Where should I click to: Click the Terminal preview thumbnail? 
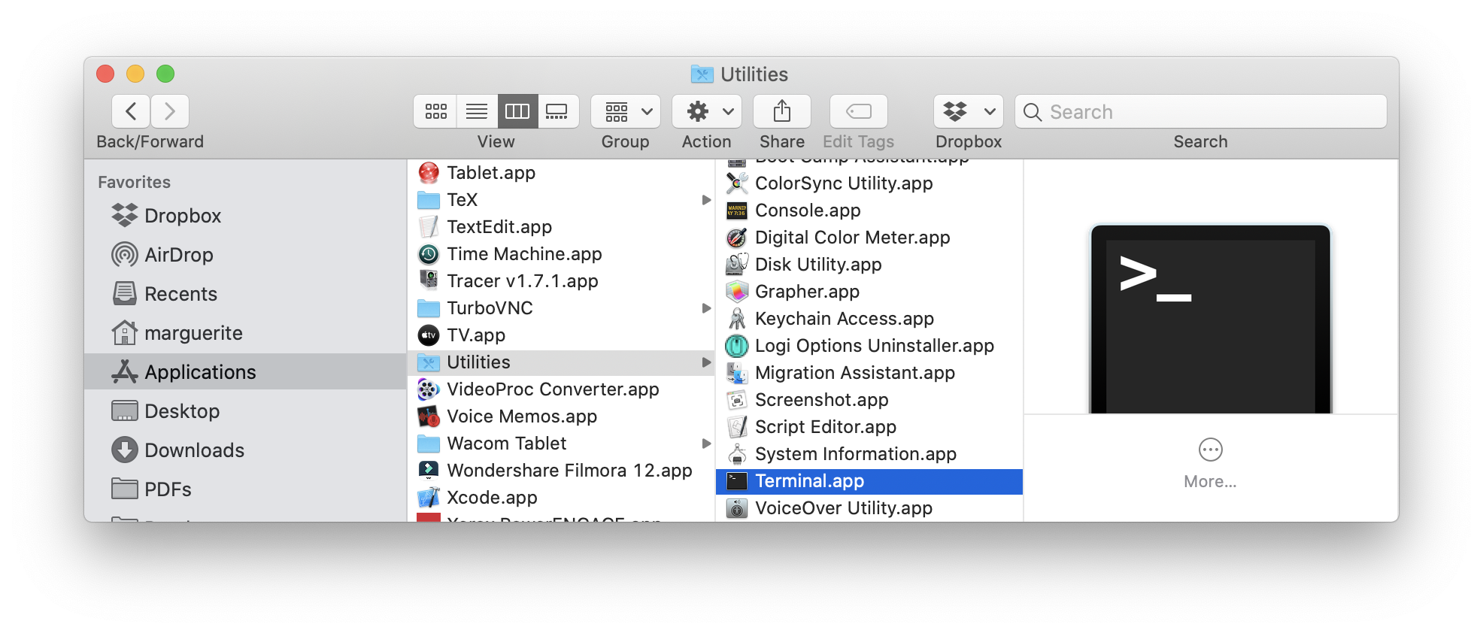point(1210,320)
